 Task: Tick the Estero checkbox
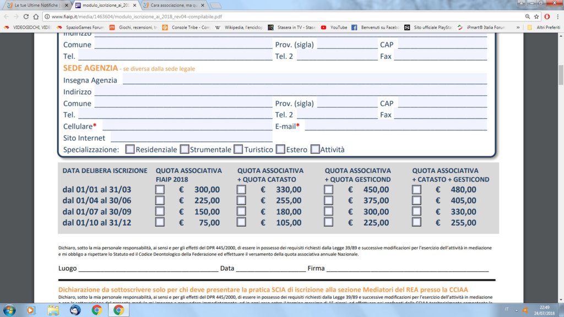[x=280, y=149]
